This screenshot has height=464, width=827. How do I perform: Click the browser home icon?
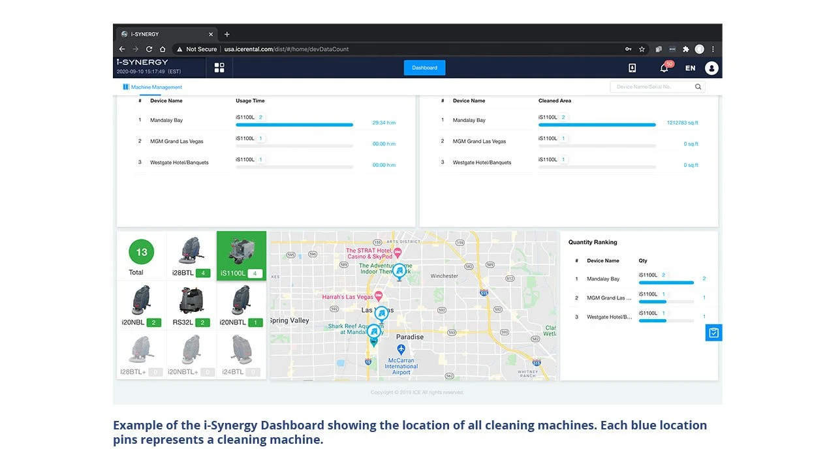[163, 49]
